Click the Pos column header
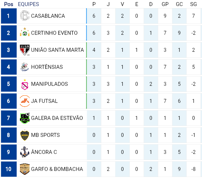The width and height of the screenshot is (202, 178). [9, 4]
